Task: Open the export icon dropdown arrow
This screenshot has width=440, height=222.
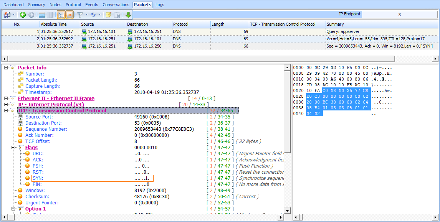Action: tap(14, 15)
